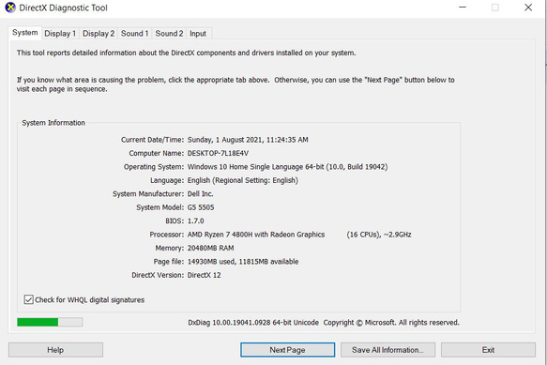This screenshot has width=547, height=365.
Task: Click the Help button
Action: click(55, 350)
